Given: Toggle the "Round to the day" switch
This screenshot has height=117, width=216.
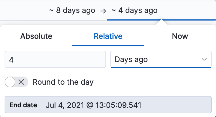Looking at the screenshot, I should pyautogui.click(x=16, y=82).
